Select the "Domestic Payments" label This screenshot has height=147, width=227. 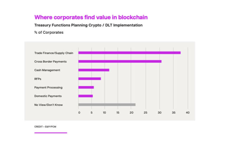48,96
